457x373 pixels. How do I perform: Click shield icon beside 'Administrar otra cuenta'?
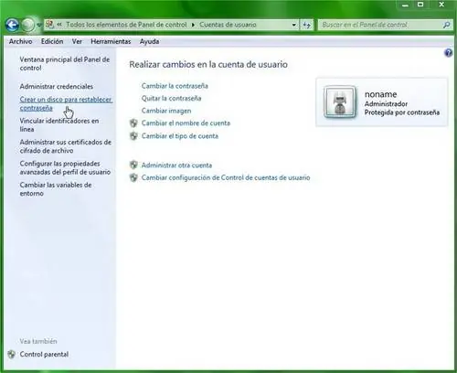click(133, 165)
